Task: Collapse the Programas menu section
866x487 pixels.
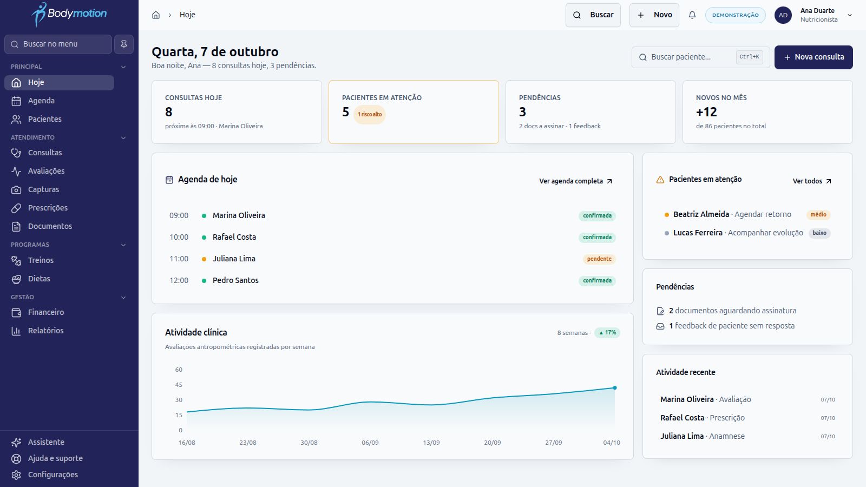Action: pos(123,245)
